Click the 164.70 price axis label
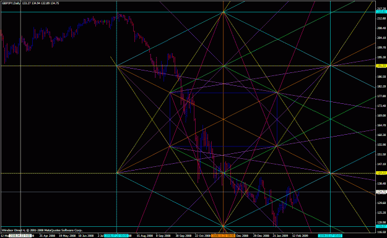 (x=381, y=125)
